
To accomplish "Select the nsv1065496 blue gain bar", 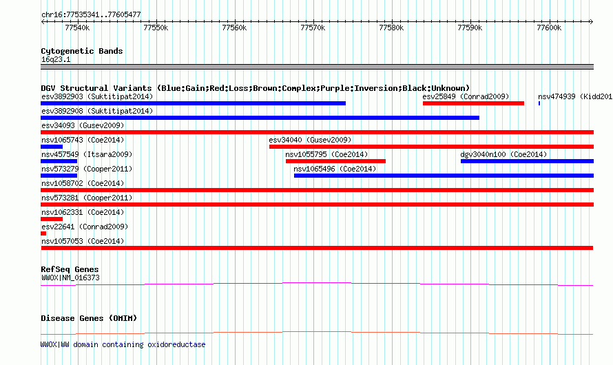I will click(x=444, y=176).
